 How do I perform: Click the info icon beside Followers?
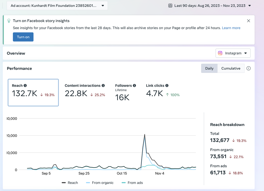click(x=134, y=86)
